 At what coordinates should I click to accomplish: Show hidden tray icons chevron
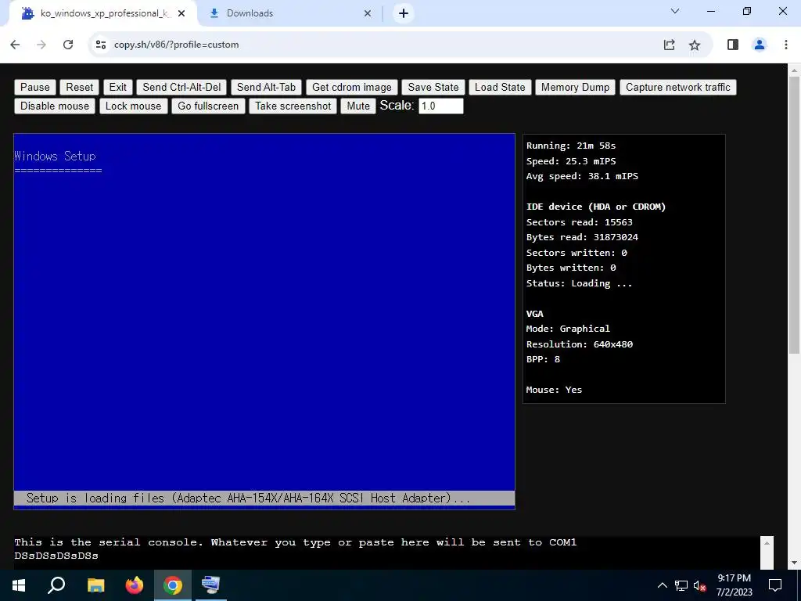662,585
